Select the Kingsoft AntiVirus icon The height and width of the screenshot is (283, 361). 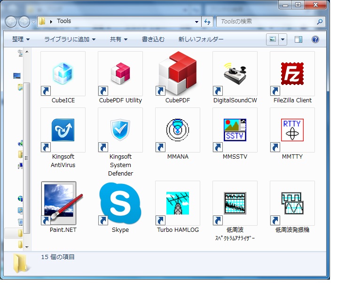(63, 130)
